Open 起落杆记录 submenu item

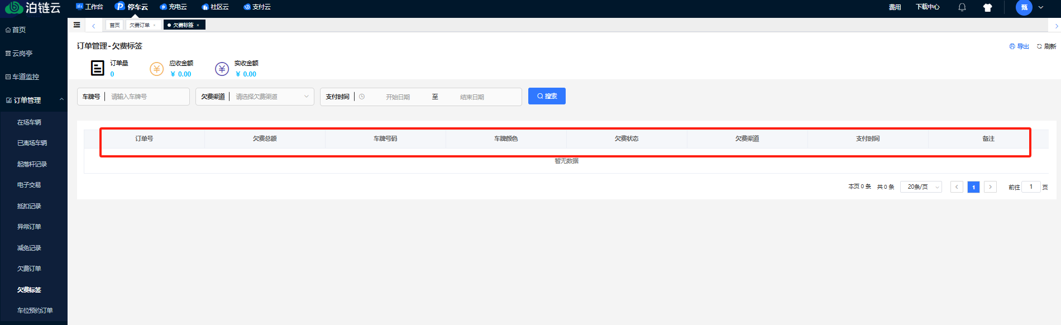pyautogui.click(x=34, y=164)
